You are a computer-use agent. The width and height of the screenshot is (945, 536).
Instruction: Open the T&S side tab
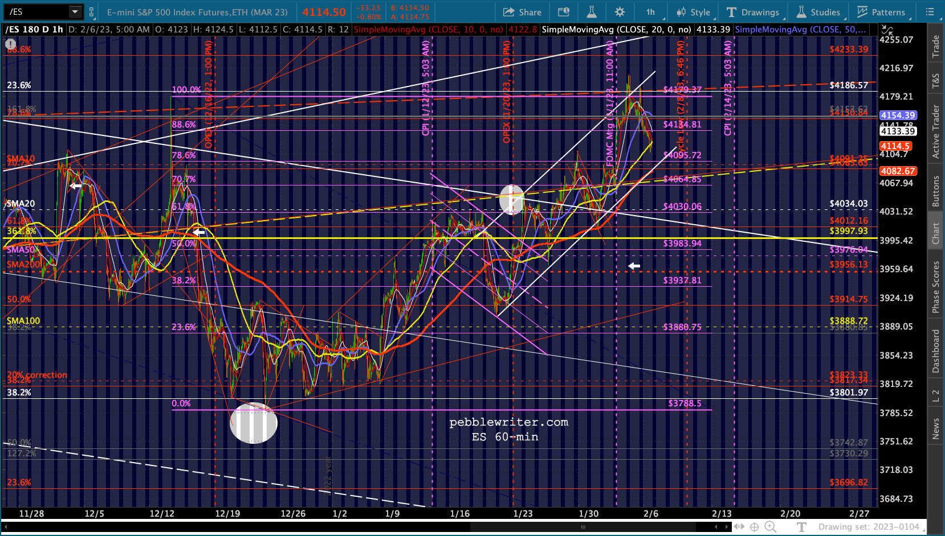point(935,81)
